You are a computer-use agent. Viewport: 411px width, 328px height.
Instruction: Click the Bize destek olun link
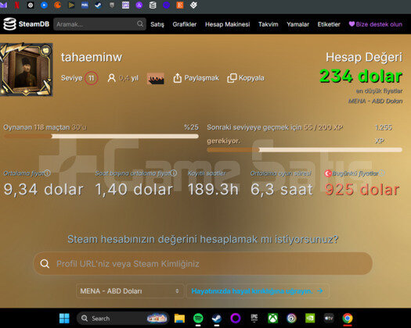(x=375, y=24)
